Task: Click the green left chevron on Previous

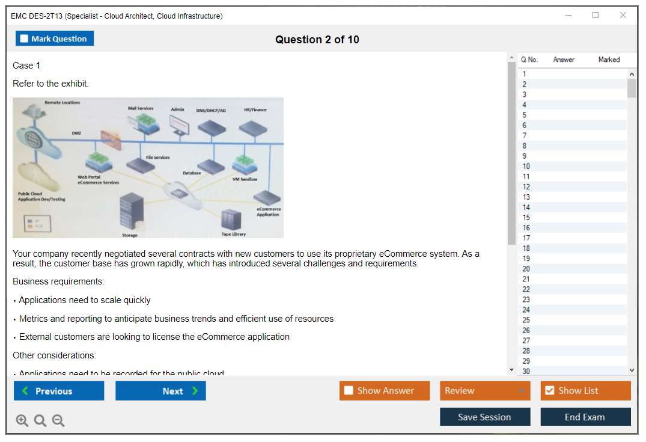Action: pyautogui.click(x=25, y=391)
